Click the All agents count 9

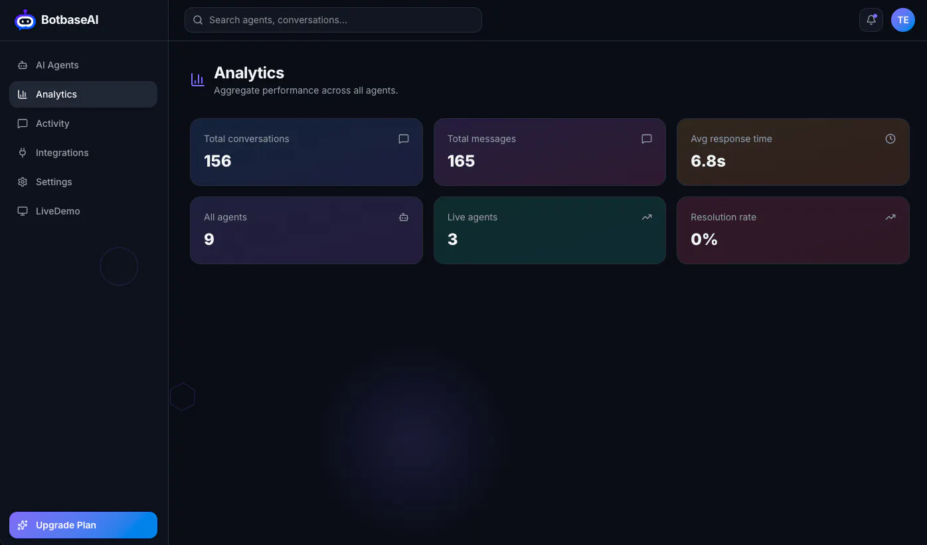pyautogui.click(x=209, y=240)
